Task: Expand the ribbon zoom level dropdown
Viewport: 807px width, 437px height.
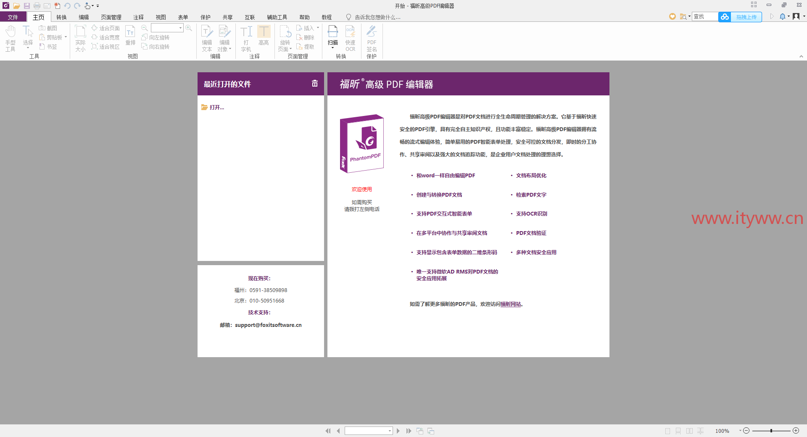Action: click(x=180, y=28)
